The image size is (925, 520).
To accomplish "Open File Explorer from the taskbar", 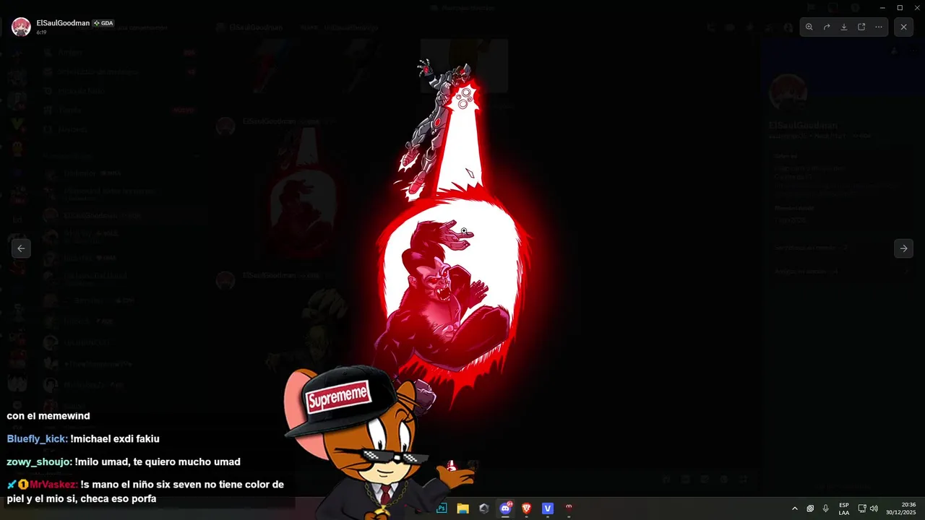I will click(462, 508).
